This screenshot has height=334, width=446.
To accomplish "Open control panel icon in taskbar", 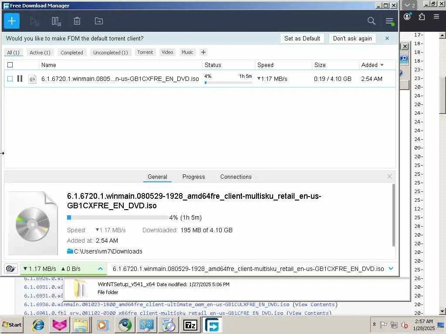I will (146, 325).
